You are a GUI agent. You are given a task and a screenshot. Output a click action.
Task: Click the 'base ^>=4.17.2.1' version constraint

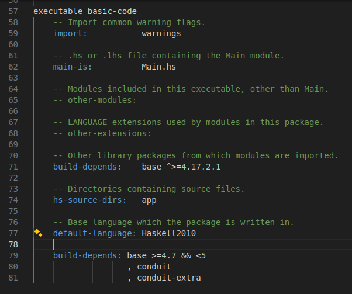click(x=181, y=167)
